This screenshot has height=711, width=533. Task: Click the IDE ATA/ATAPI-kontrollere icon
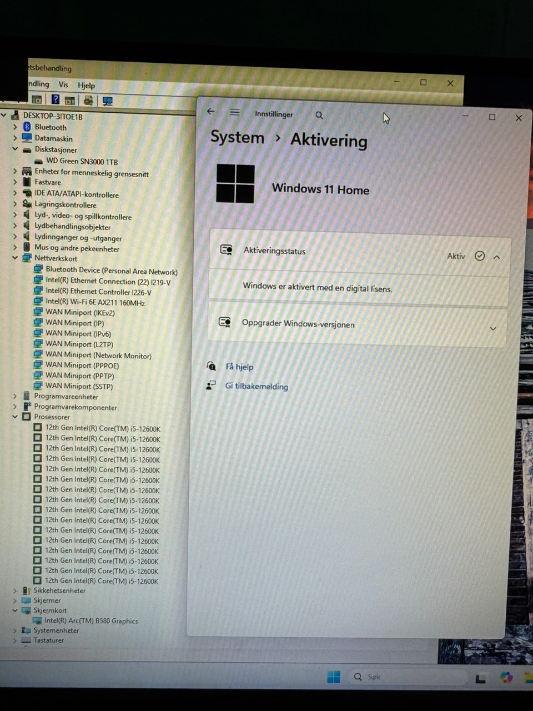[27, 193]
